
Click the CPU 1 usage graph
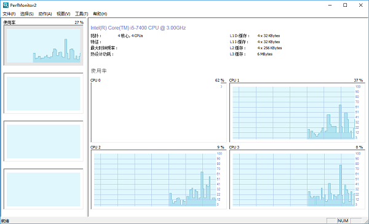[297, 113]
